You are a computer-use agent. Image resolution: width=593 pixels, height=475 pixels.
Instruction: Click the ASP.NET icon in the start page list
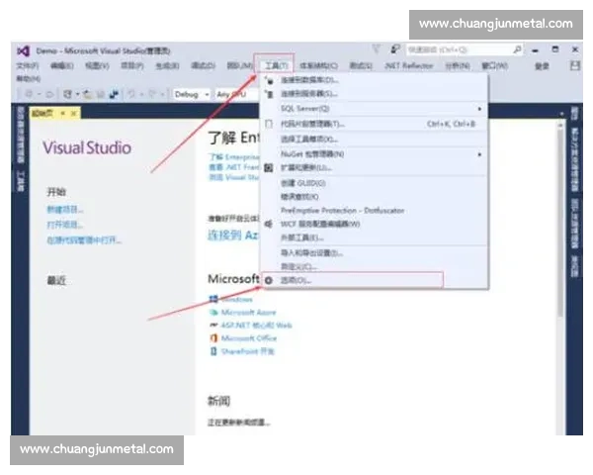click(213, 325)
